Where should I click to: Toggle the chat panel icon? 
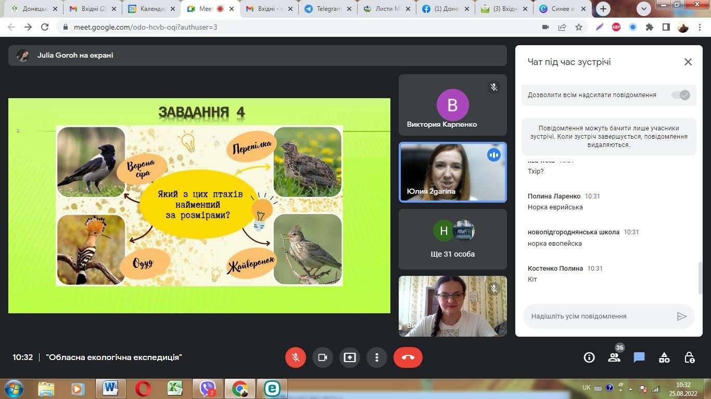(x=639, y=357)
